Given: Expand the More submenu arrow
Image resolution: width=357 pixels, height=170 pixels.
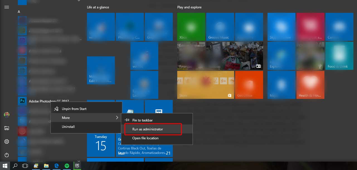Looking at the screenshot, I should click(117, 118).
